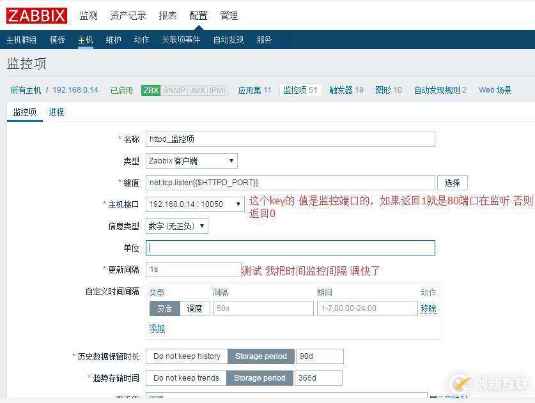Click 移除 to remove the flexible interval
Screen dimensions: 535x403
[428, 308]
